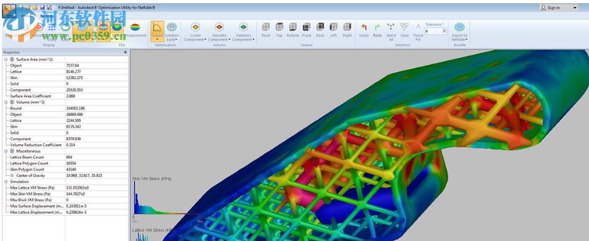Collapse the Simulation group

(x=6, y=182)
